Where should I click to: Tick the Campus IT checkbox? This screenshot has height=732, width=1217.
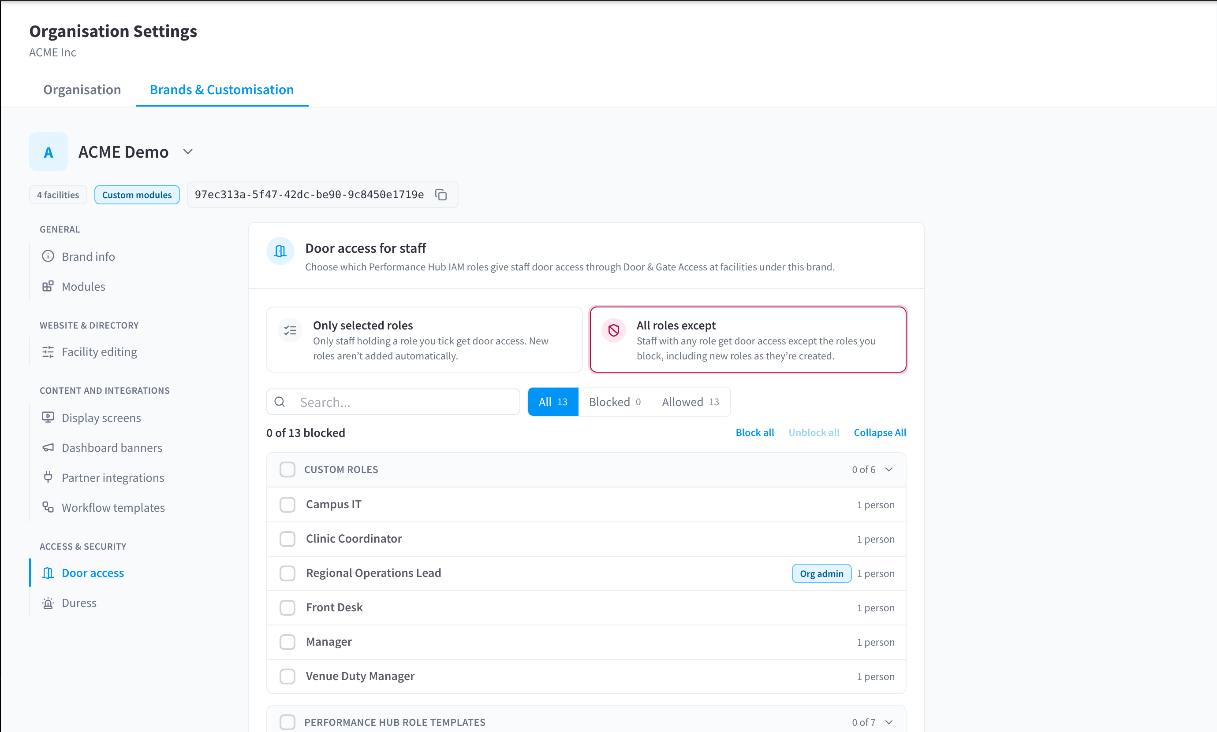coord(287,505)
